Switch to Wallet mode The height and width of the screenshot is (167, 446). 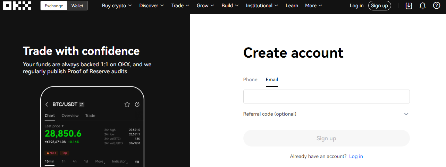77,6
